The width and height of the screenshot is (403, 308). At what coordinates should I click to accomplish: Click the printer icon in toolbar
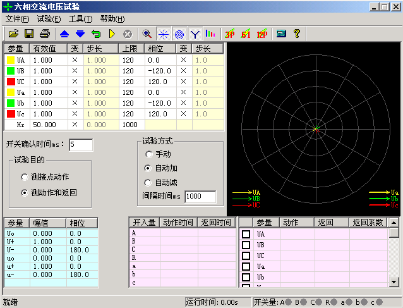tap(45, 34)
